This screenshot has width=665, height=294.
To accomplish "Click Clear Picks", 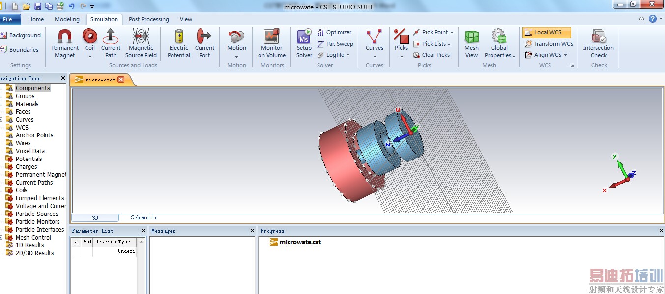I will [x=432, y=55].
